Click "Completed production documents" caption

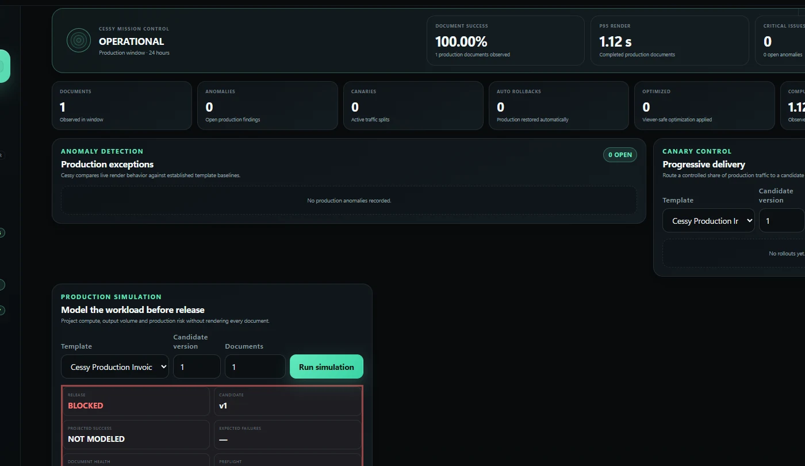pyautogui.click(x=637, y=55)
